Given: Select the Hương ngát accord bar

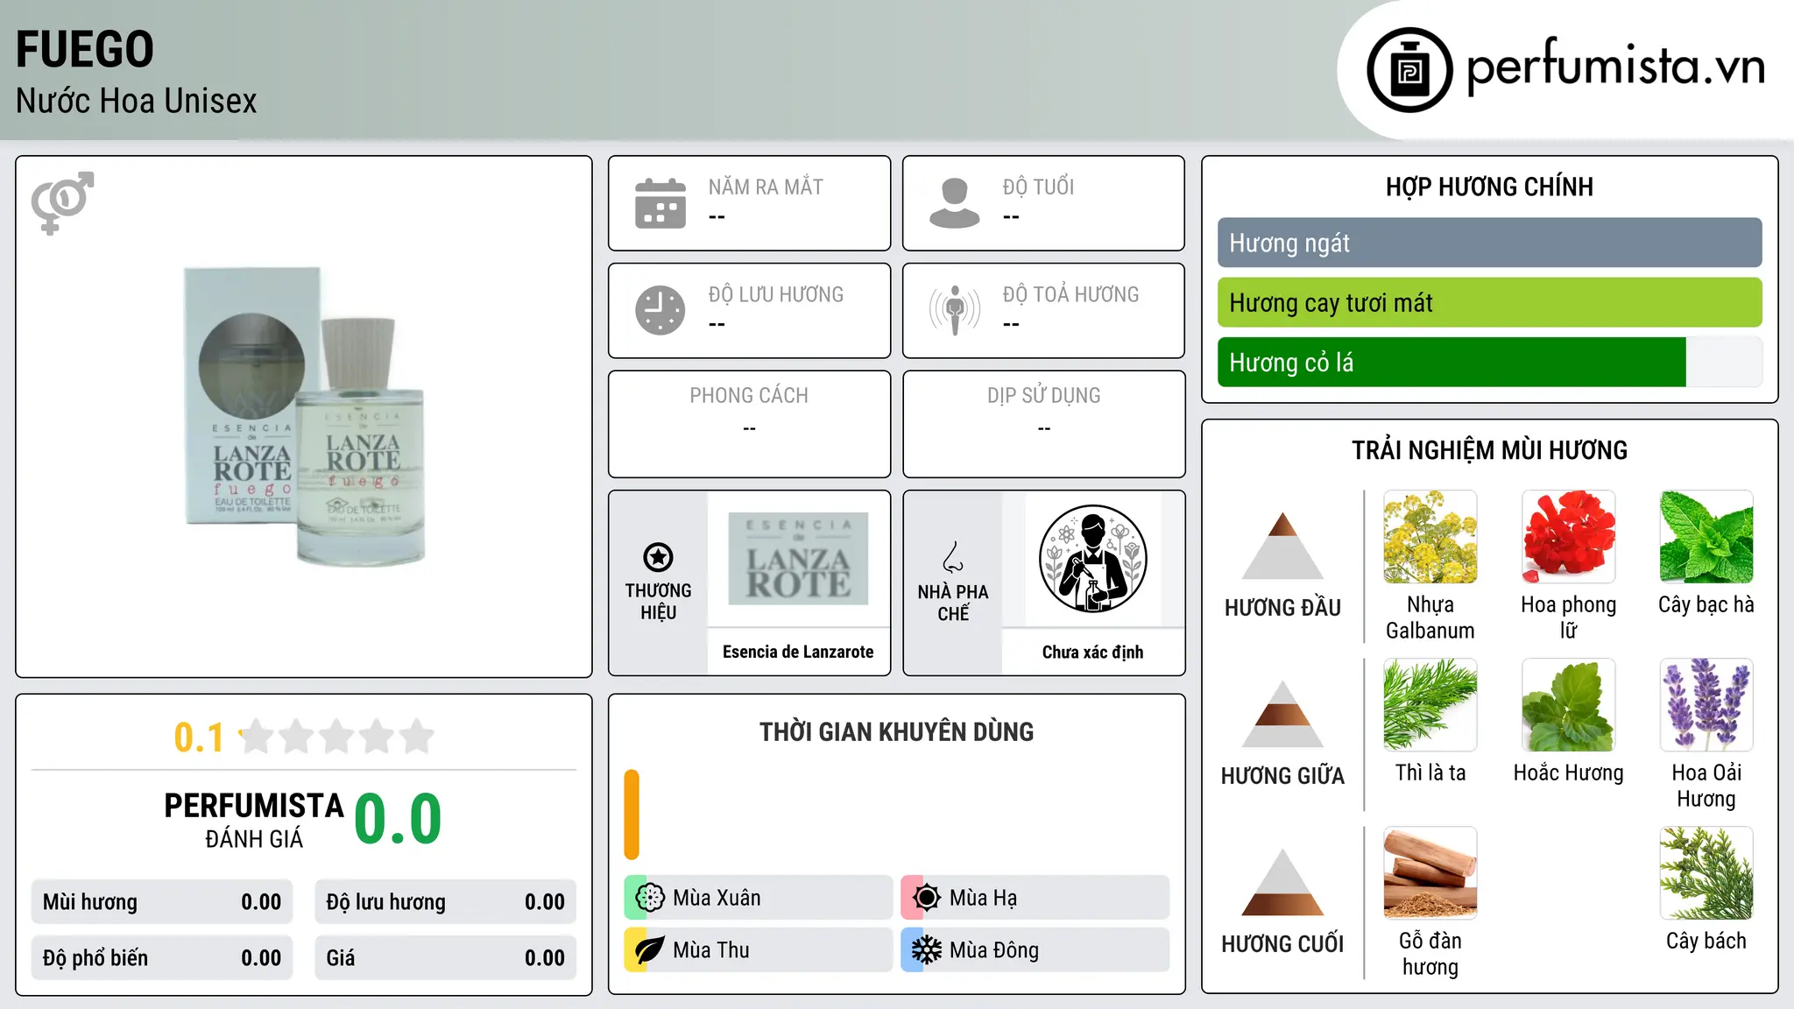Looking at the screenshot, I should 1489,243.
